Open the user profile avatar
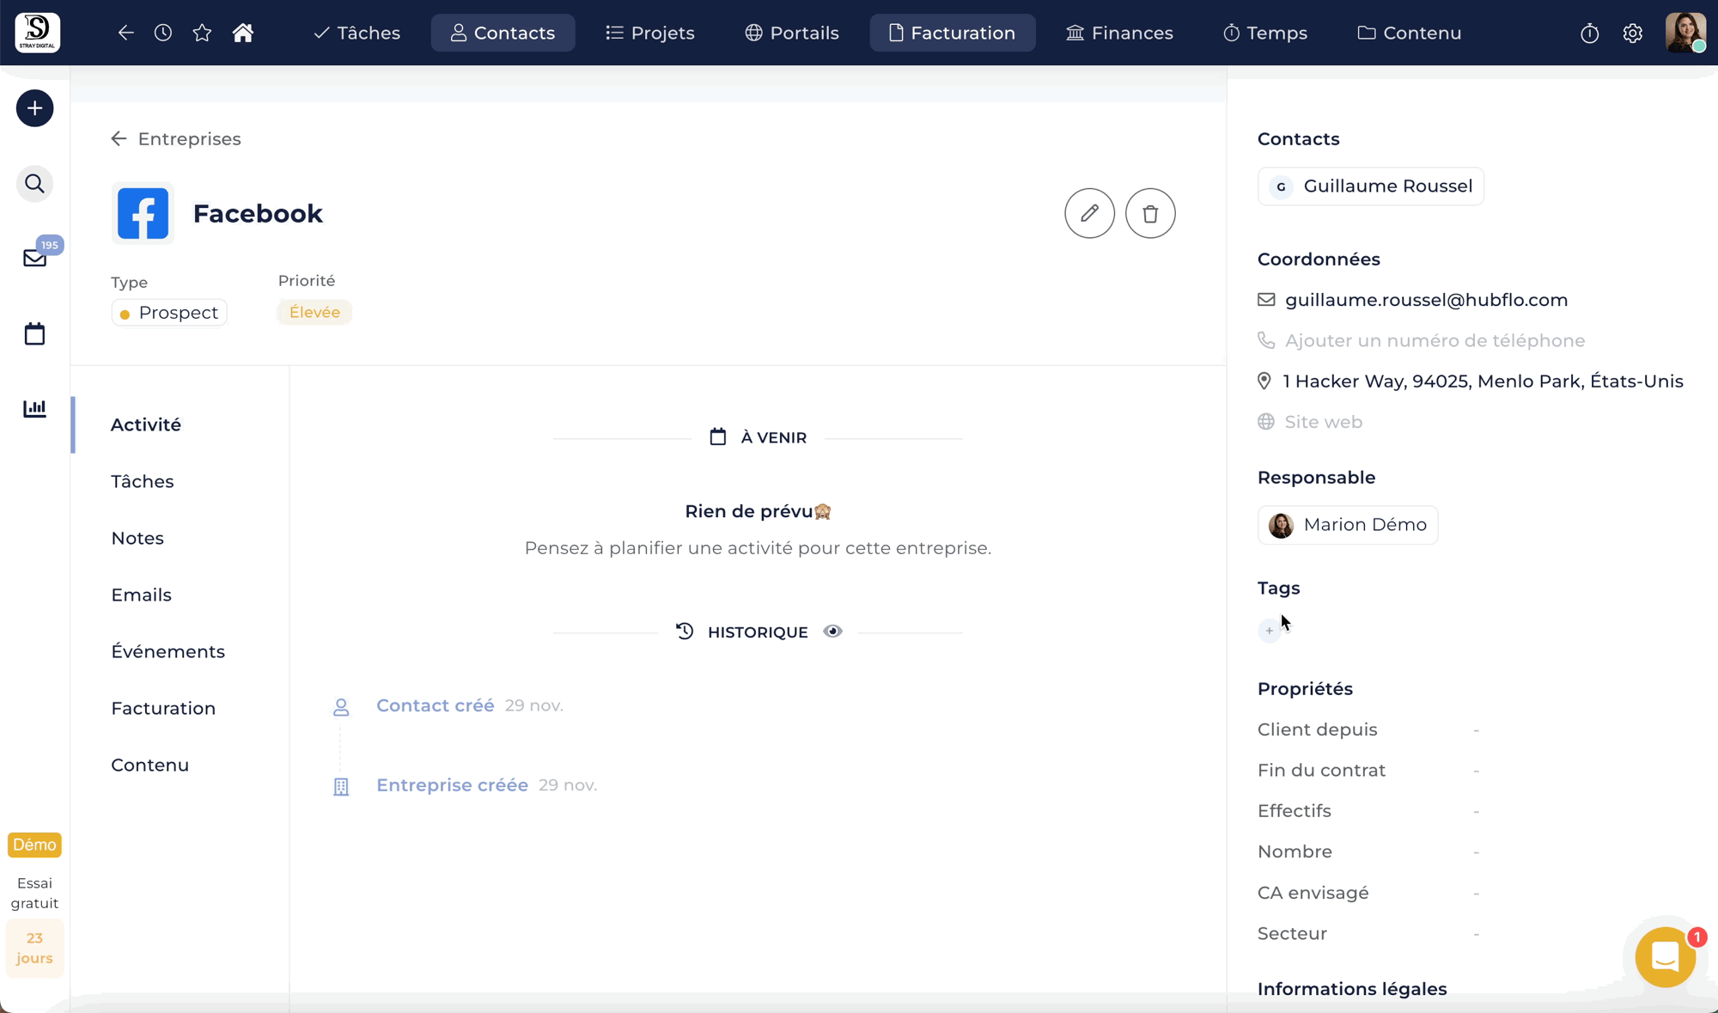This screenshot has height=1013, width=1718. pyautogui.click(x=1685, y=33)
